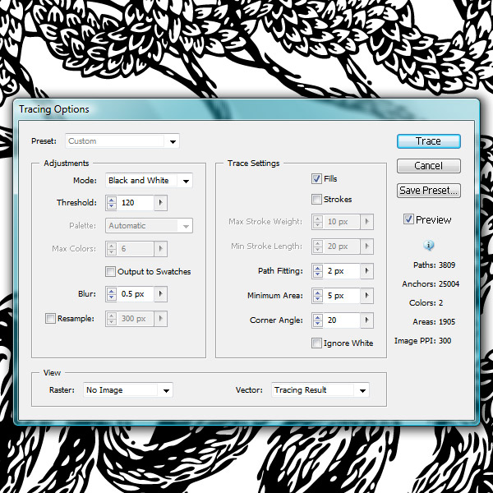Click the Trace button

click(429, 141)
